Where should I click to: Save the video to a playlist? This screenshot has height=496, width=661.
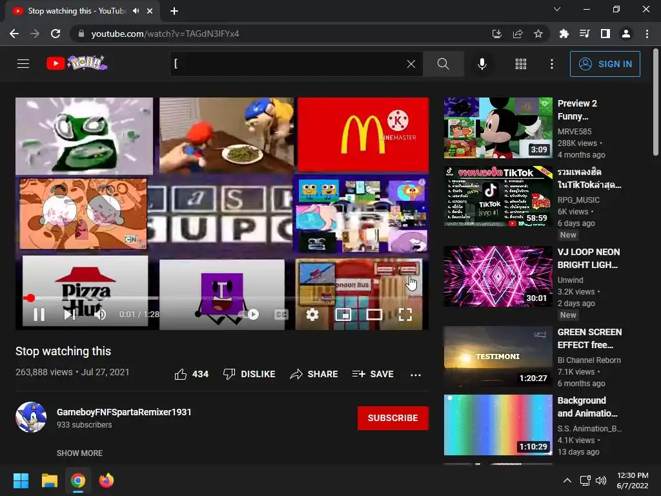tap(372, 374)
